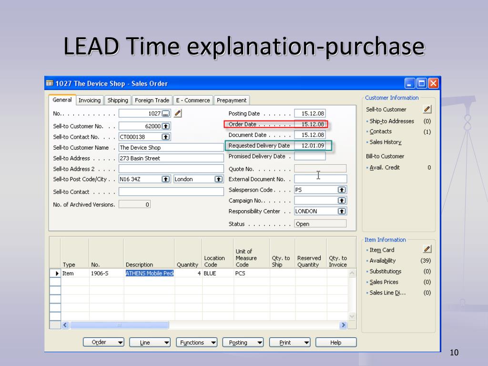Click the empty Quote No. field
This screenshot has width=488, height=366.
pyautogui.click(x=320, y=168)
